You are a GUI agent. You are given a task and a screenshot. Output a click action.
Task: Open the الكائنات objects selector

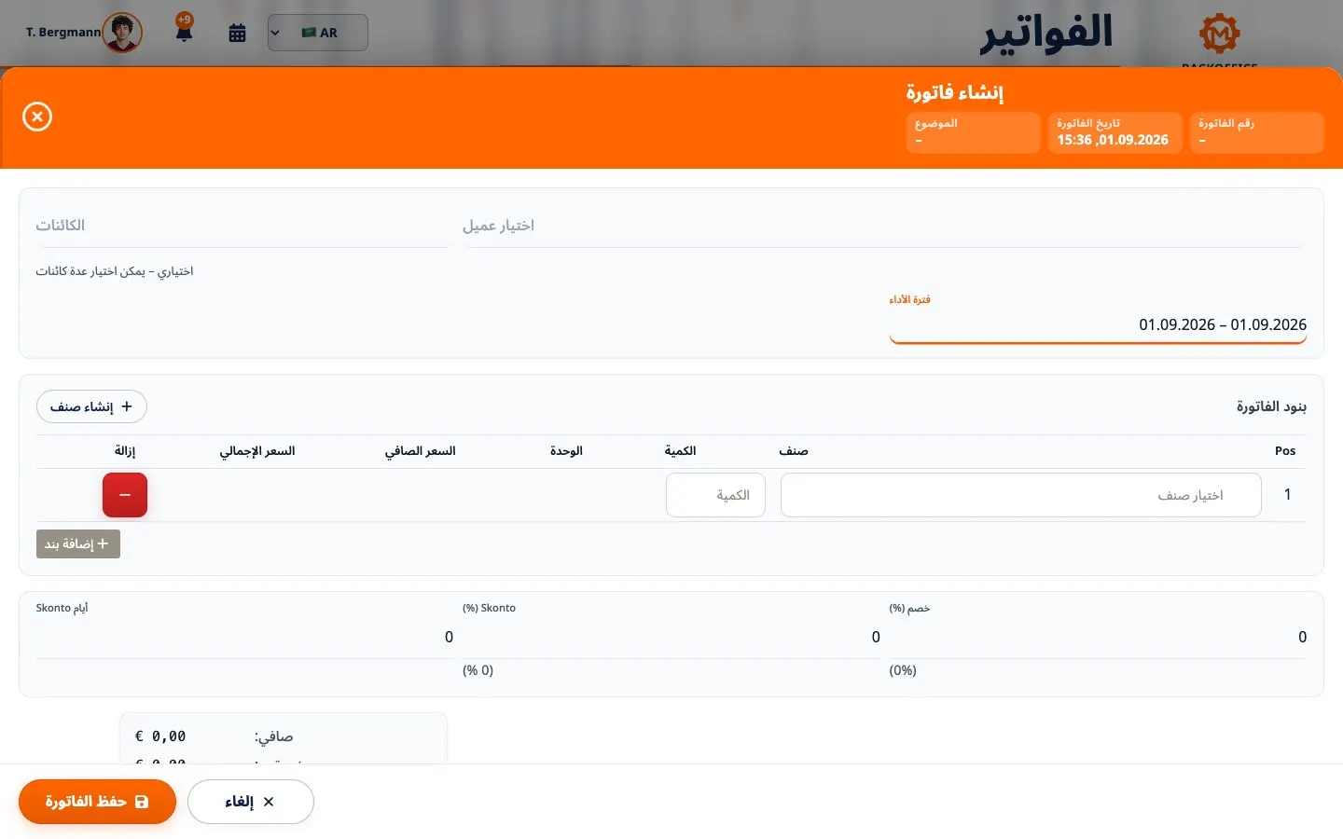pos(242,226)
